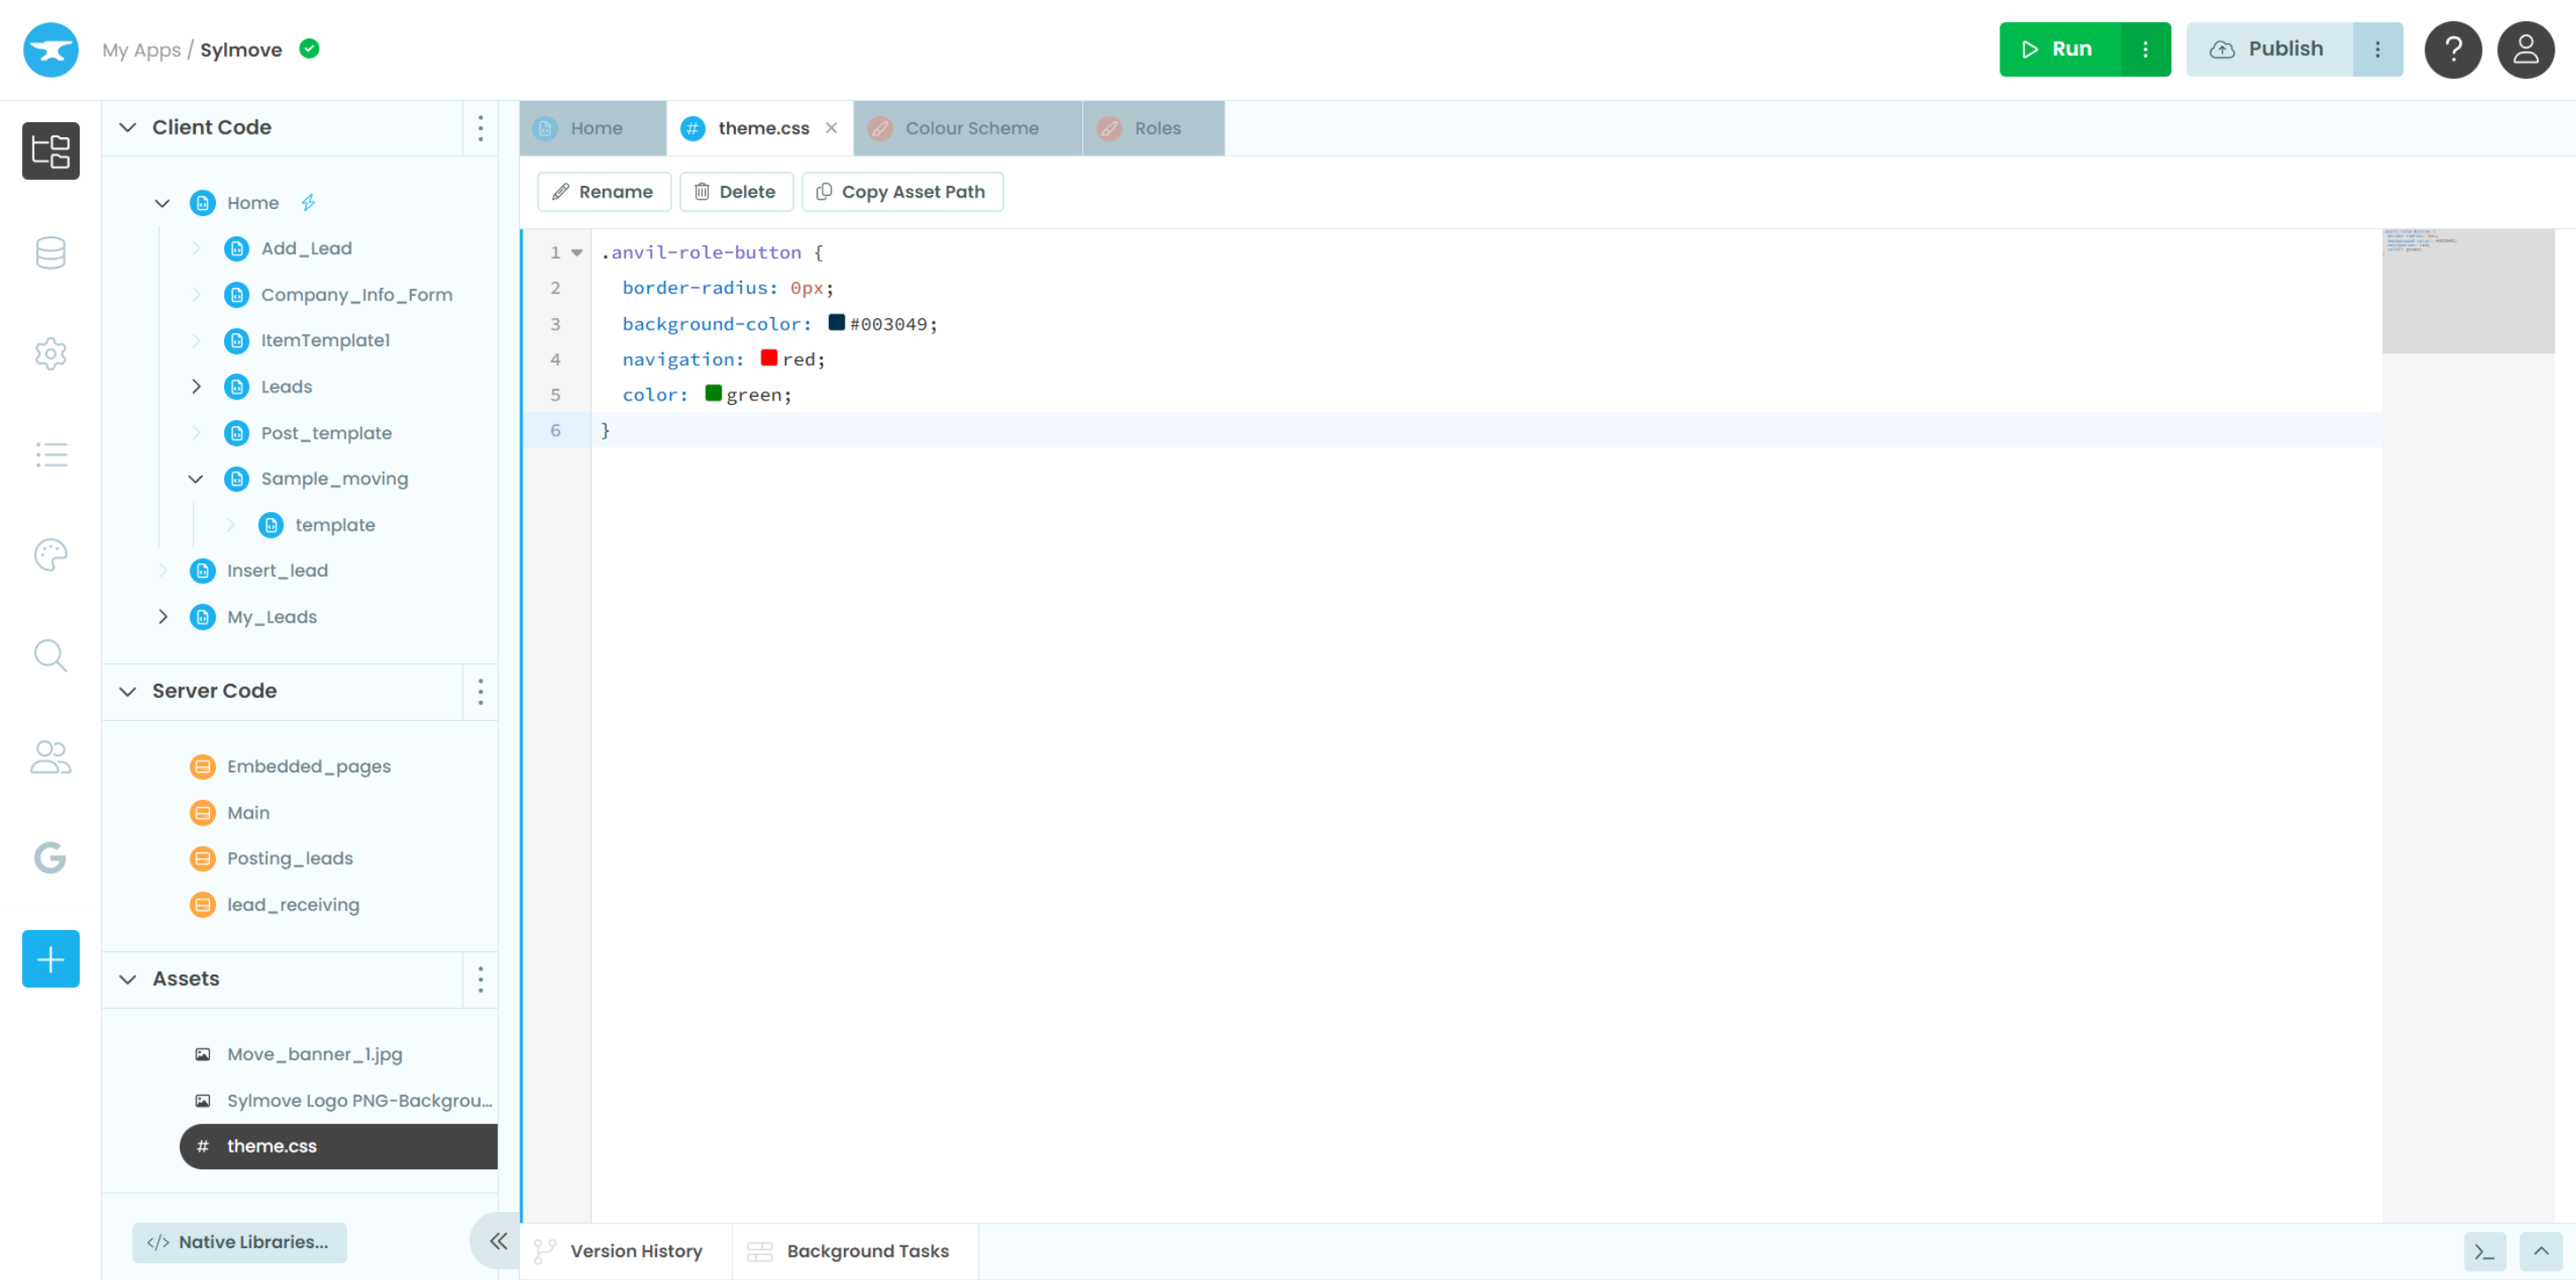Open the Google service sidebar icon

pos(50,858)
